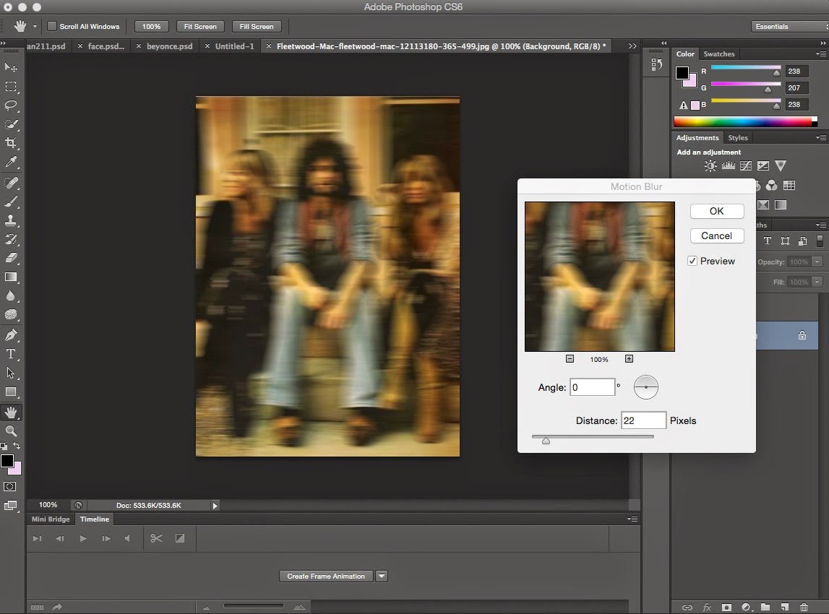Select the Spot Healing Brush tool
Image resolution: width=829 pixels, height=614 pixels.
(x=11, y=182)
